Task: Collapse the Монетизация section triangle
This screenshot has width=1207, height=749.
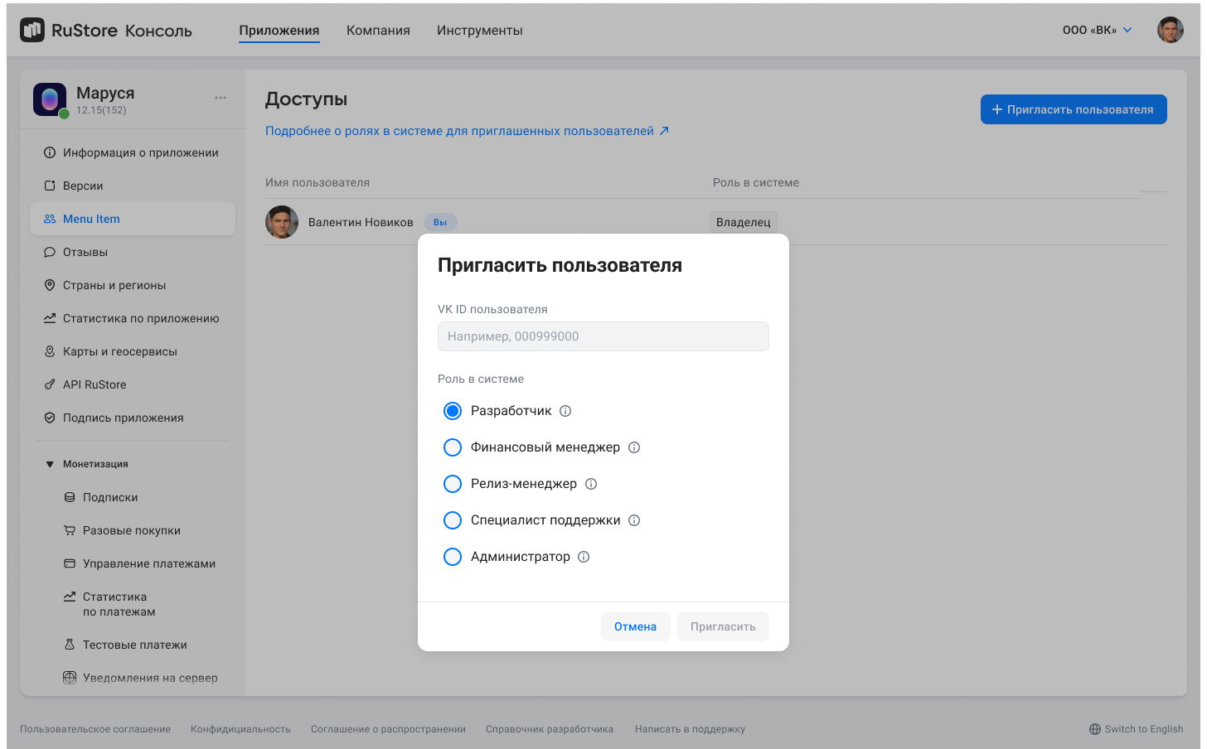Action: coord(50,464)
